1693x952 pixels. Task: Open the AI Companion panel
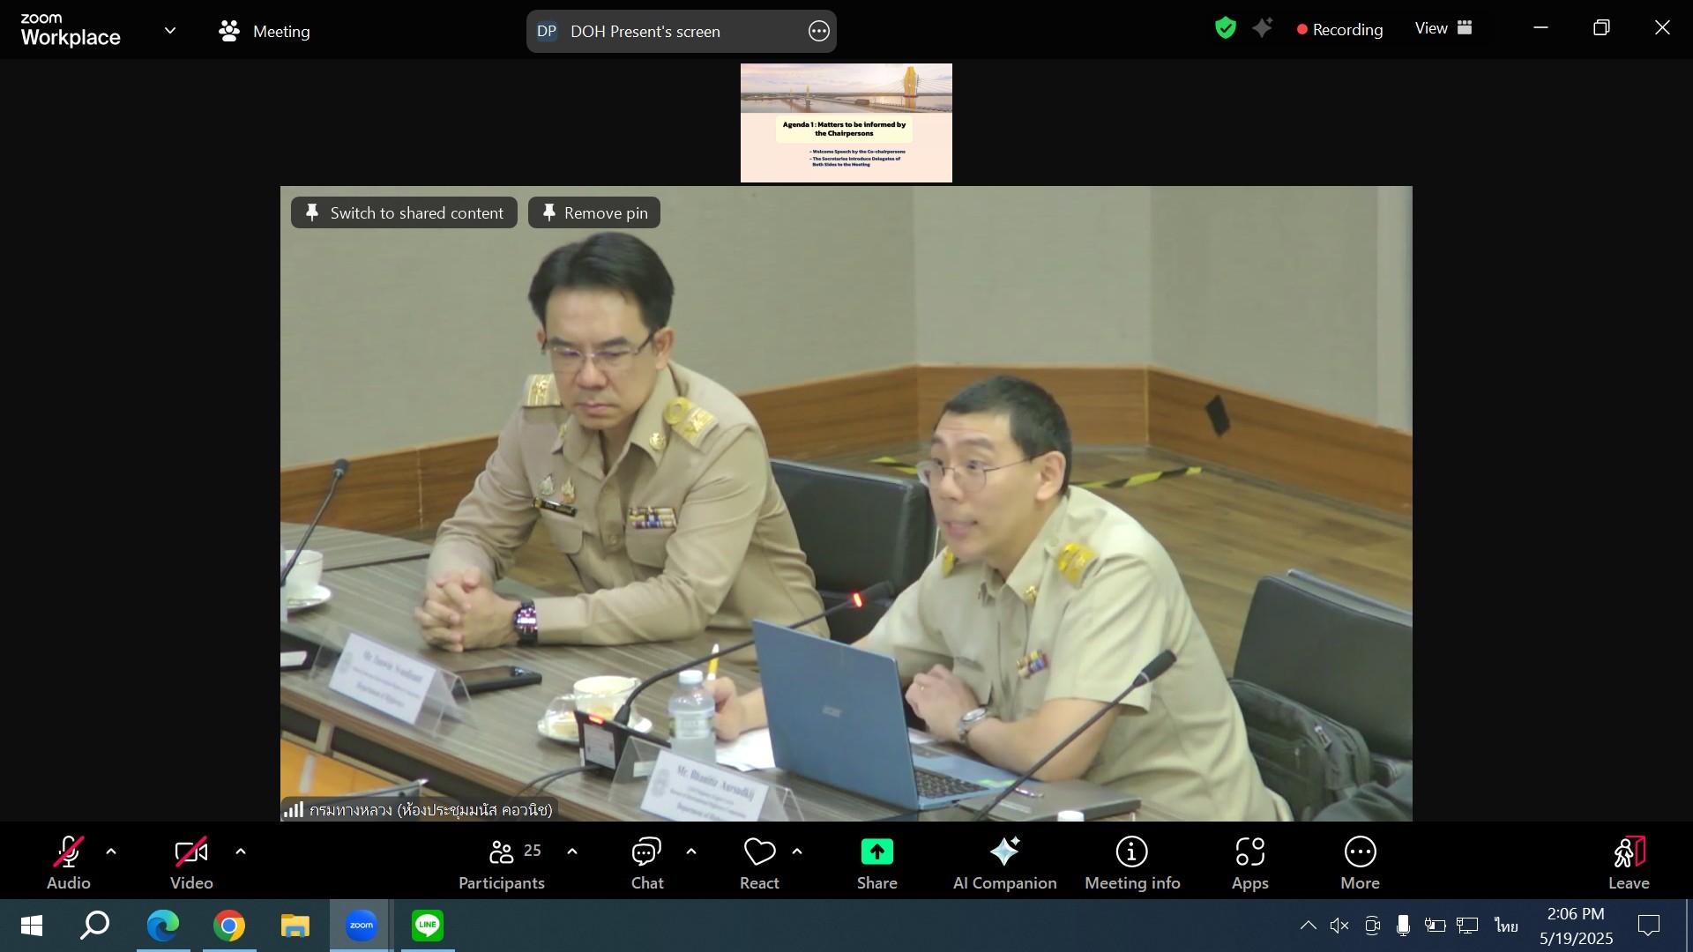(1004, 862)
